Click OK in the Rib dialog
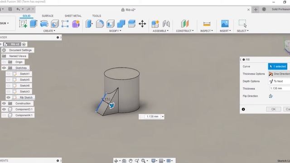 click(x=274, y=109)
